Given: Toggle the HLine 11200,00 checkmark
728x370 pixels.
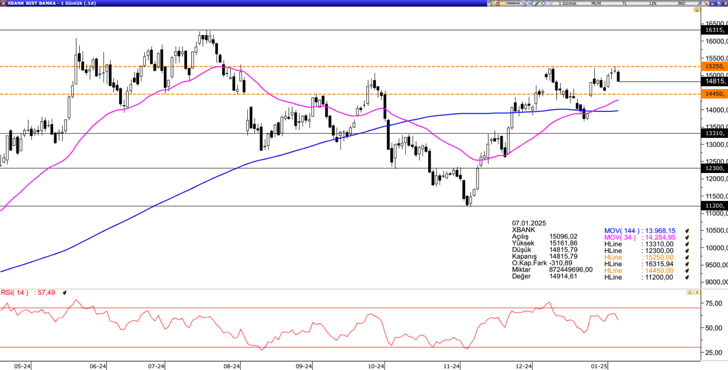Looking at the screenshot, I should tap(687, 277).
